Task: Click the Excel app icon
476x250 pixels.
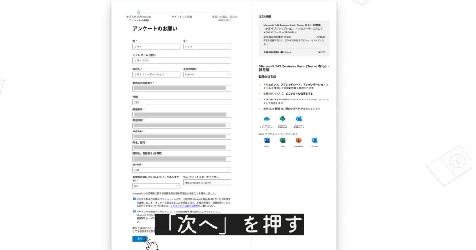Action: [282, 140]
